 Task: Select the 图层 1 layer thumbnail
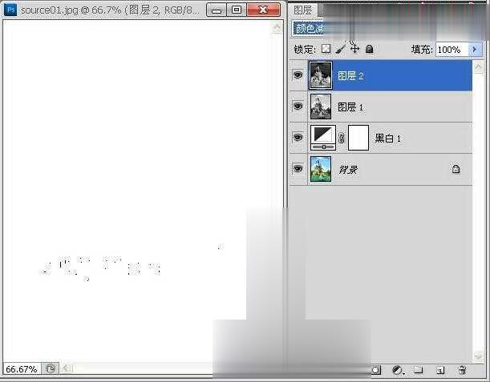point(321,107)
